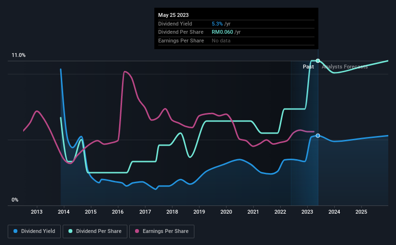Click the 5.3% dividend yield value
This screenshot has height=245, width=396.
tap(217, 24)
